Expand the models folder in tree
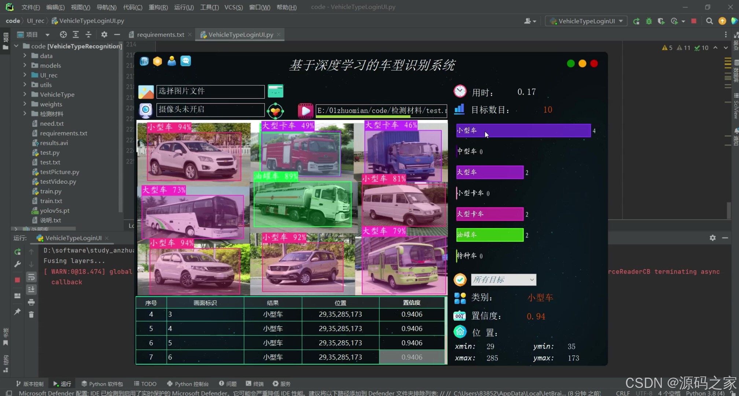Screen dimensions: 739x396 pyautogui.click(x=25, y=65)
